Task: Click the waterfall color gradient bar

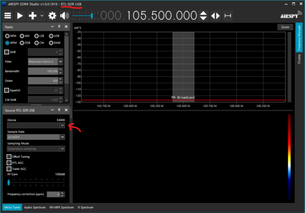Action: tap(289, 156)
